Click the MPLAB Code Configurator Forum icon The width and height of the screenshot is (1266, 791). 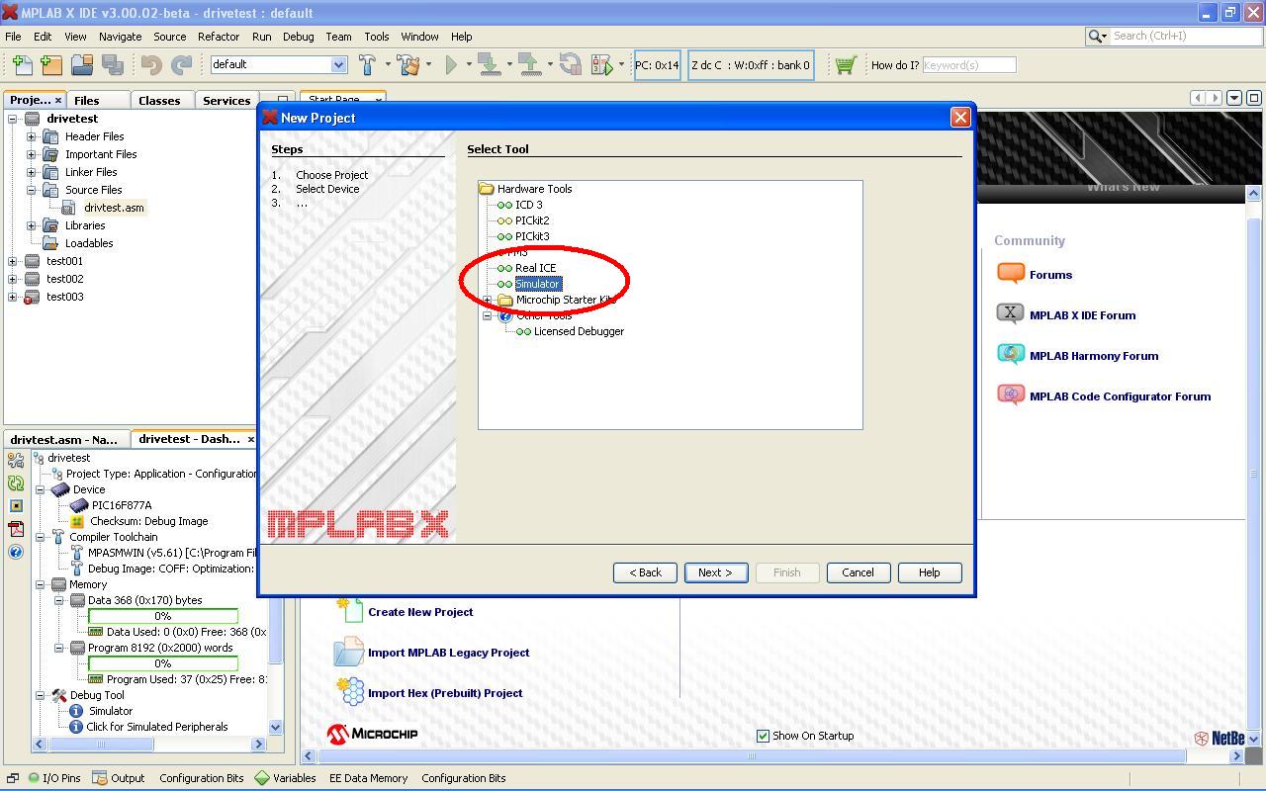pyautogui.click(x=1011, y=395)
